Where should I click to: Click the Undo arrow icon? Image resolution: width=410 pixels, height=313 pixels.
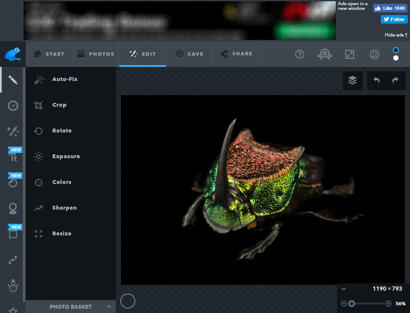[x=377, y=80]
